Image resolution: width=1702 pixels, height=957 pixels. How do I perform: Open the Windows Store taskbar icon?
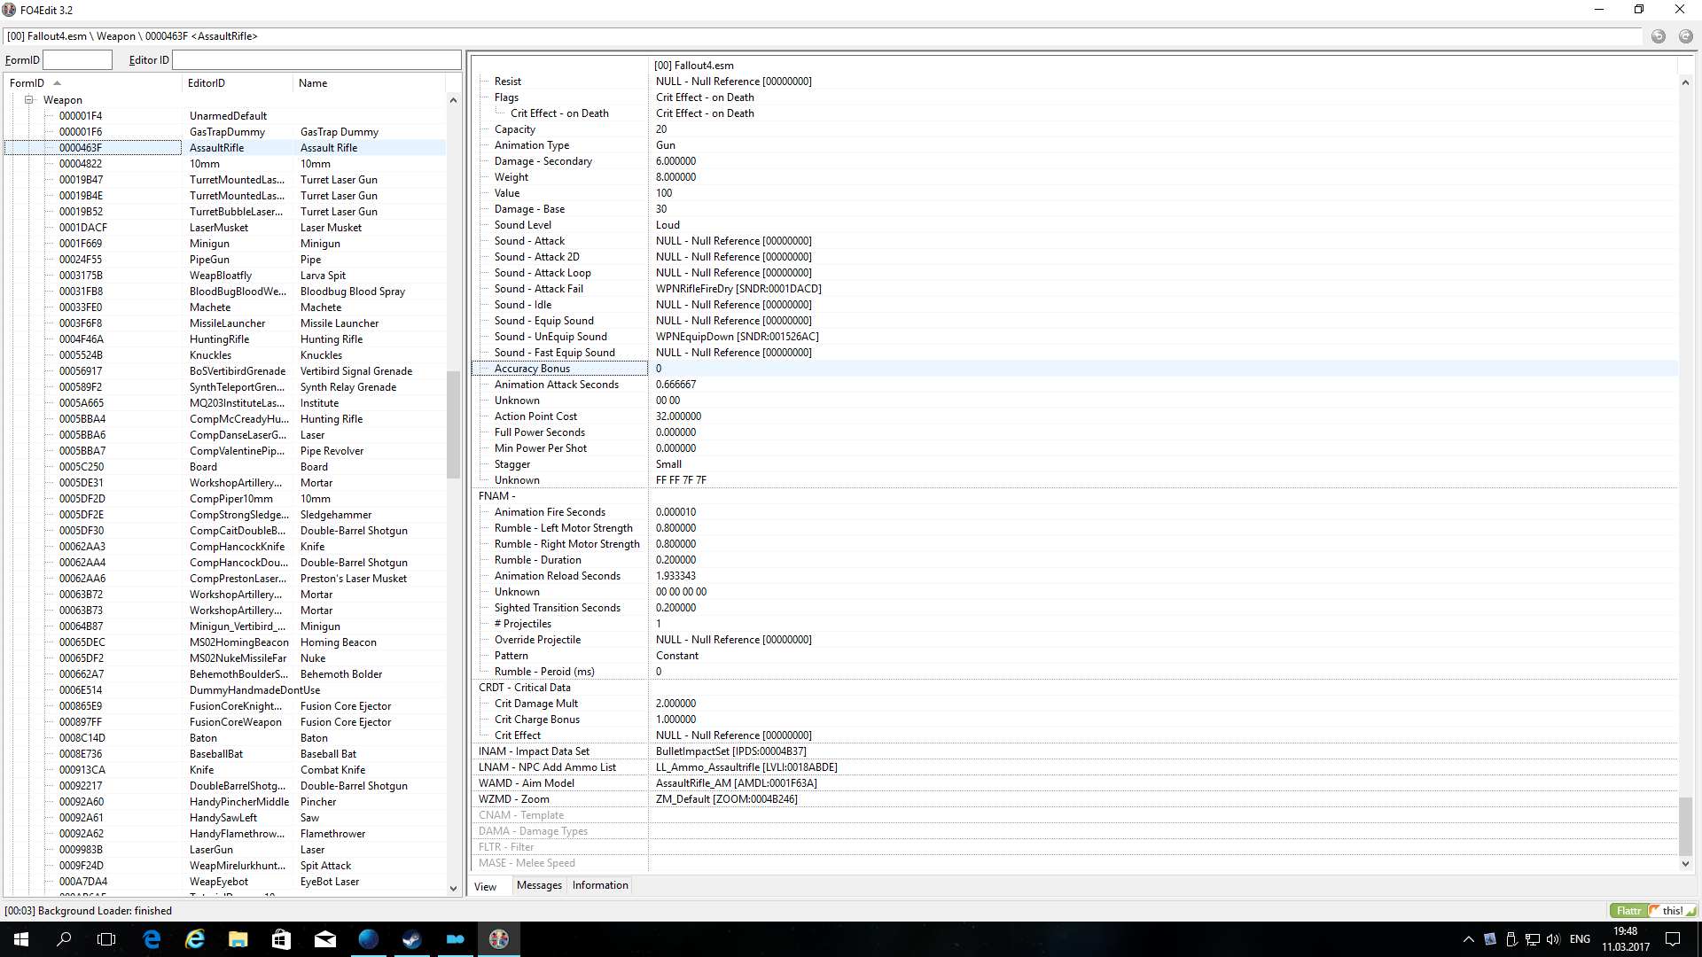pyautogui.click(x=282, y=939)
